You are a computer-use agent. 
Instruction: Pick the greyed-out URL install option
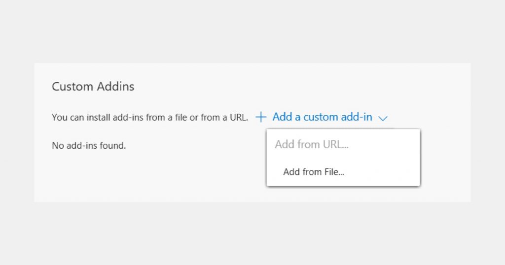pos(312,145)
